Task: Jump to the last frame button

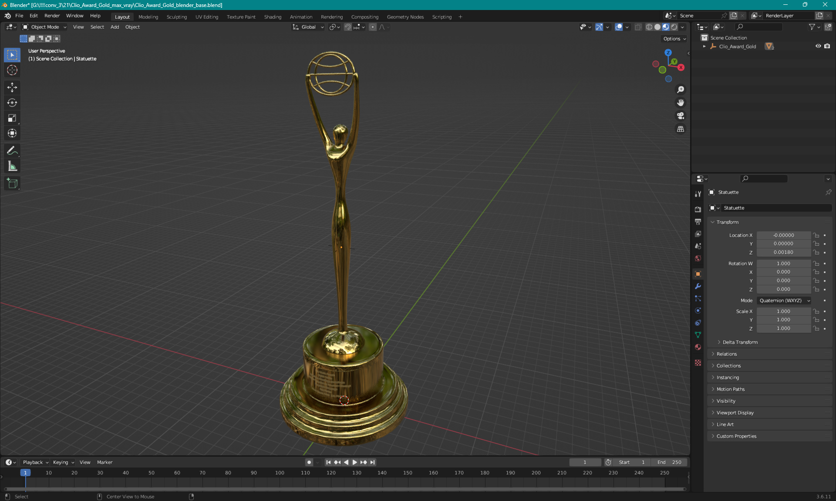Action: 372,462
